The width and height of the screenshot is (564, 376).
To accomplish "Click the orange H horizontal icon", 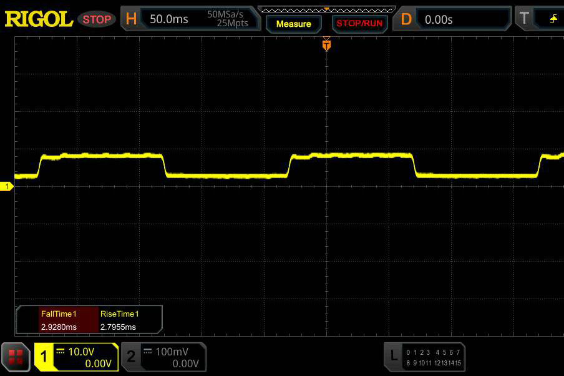I will 131,19.
